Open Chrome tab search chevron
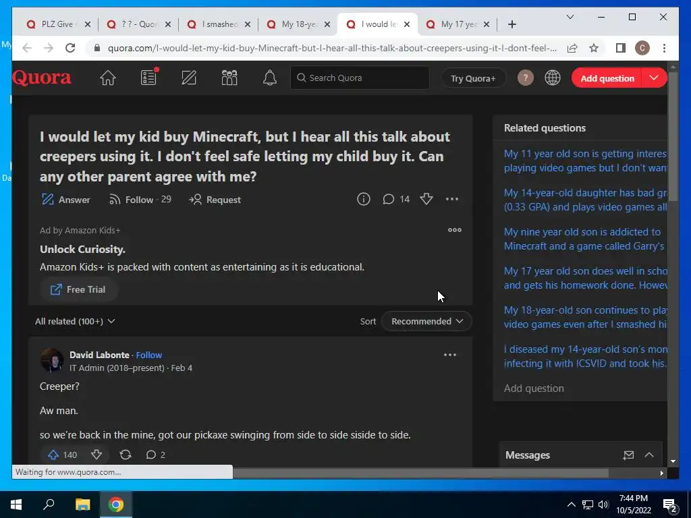The height and width of the screenshot is (518, 691). click(570, 17)
